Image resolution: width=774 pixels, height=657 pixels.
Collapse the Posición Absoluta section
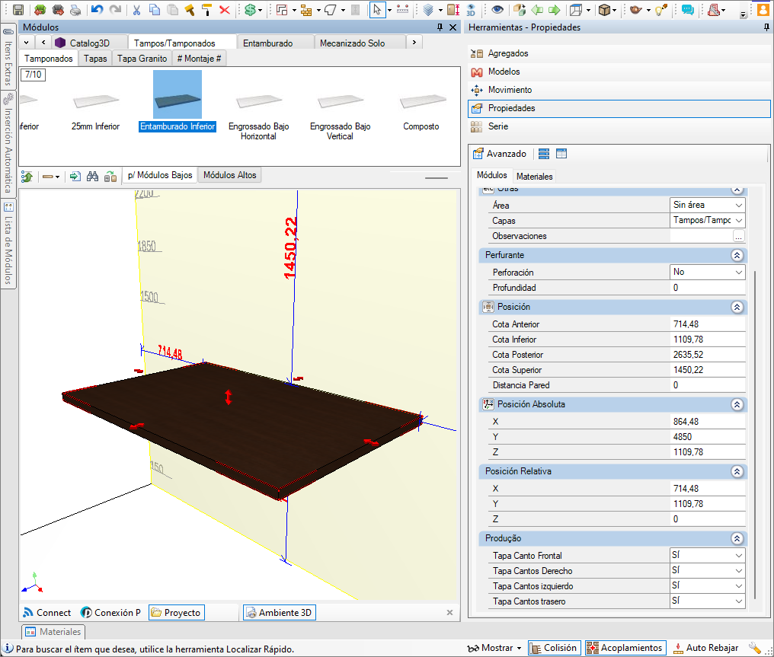737,404
